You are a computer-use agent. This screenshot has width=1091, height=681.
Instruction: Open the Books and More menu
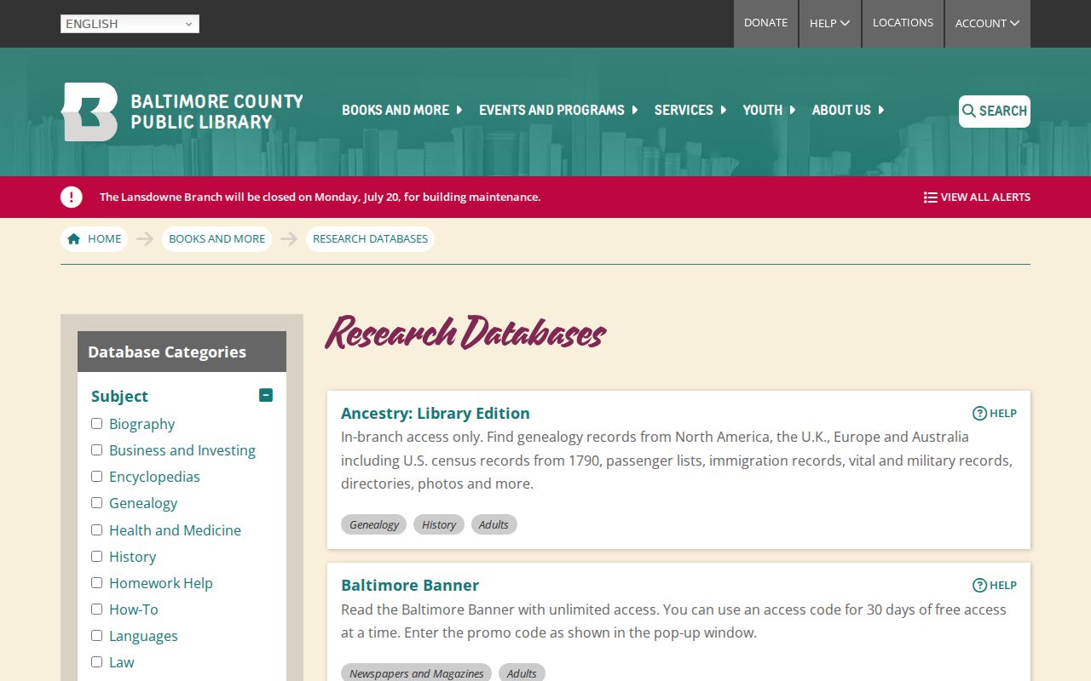click(401, 111)
